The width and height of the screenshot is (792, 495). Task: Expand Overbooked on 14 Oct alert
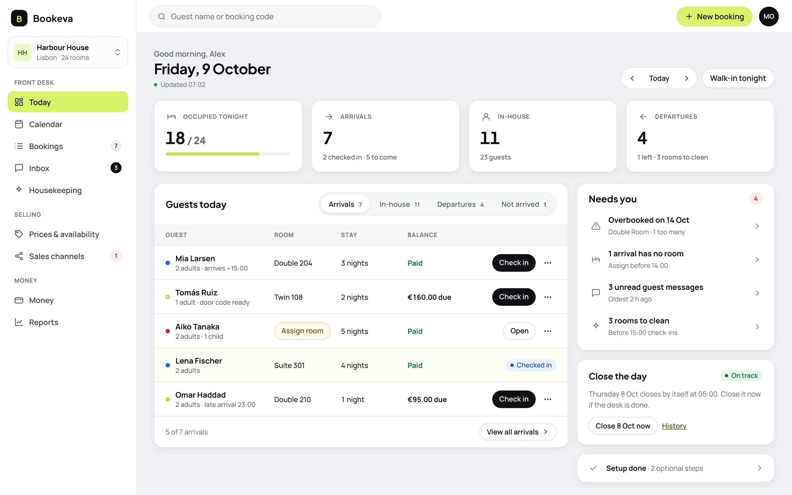coord(675,226)
